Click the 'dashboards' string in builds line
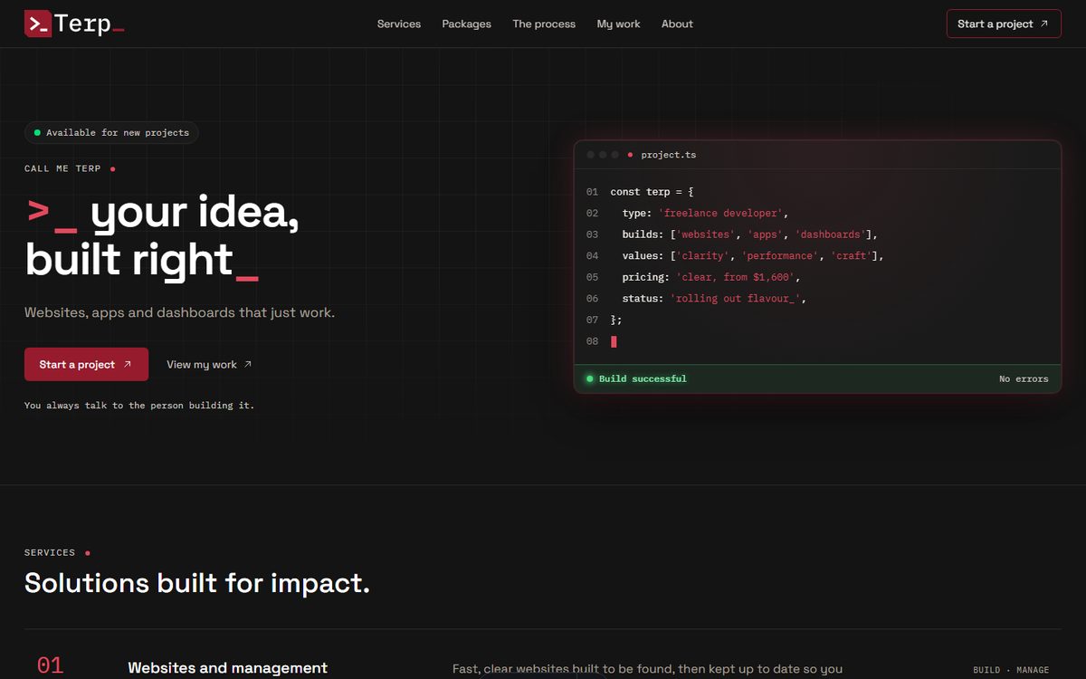 coord(830,234)
